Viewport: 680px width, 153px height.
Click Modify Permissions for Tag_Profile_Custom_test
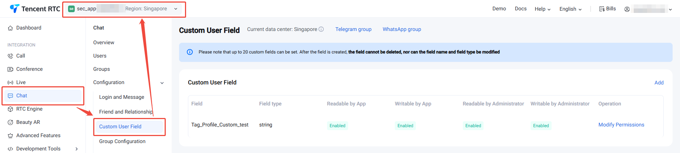tap(621, 125)
